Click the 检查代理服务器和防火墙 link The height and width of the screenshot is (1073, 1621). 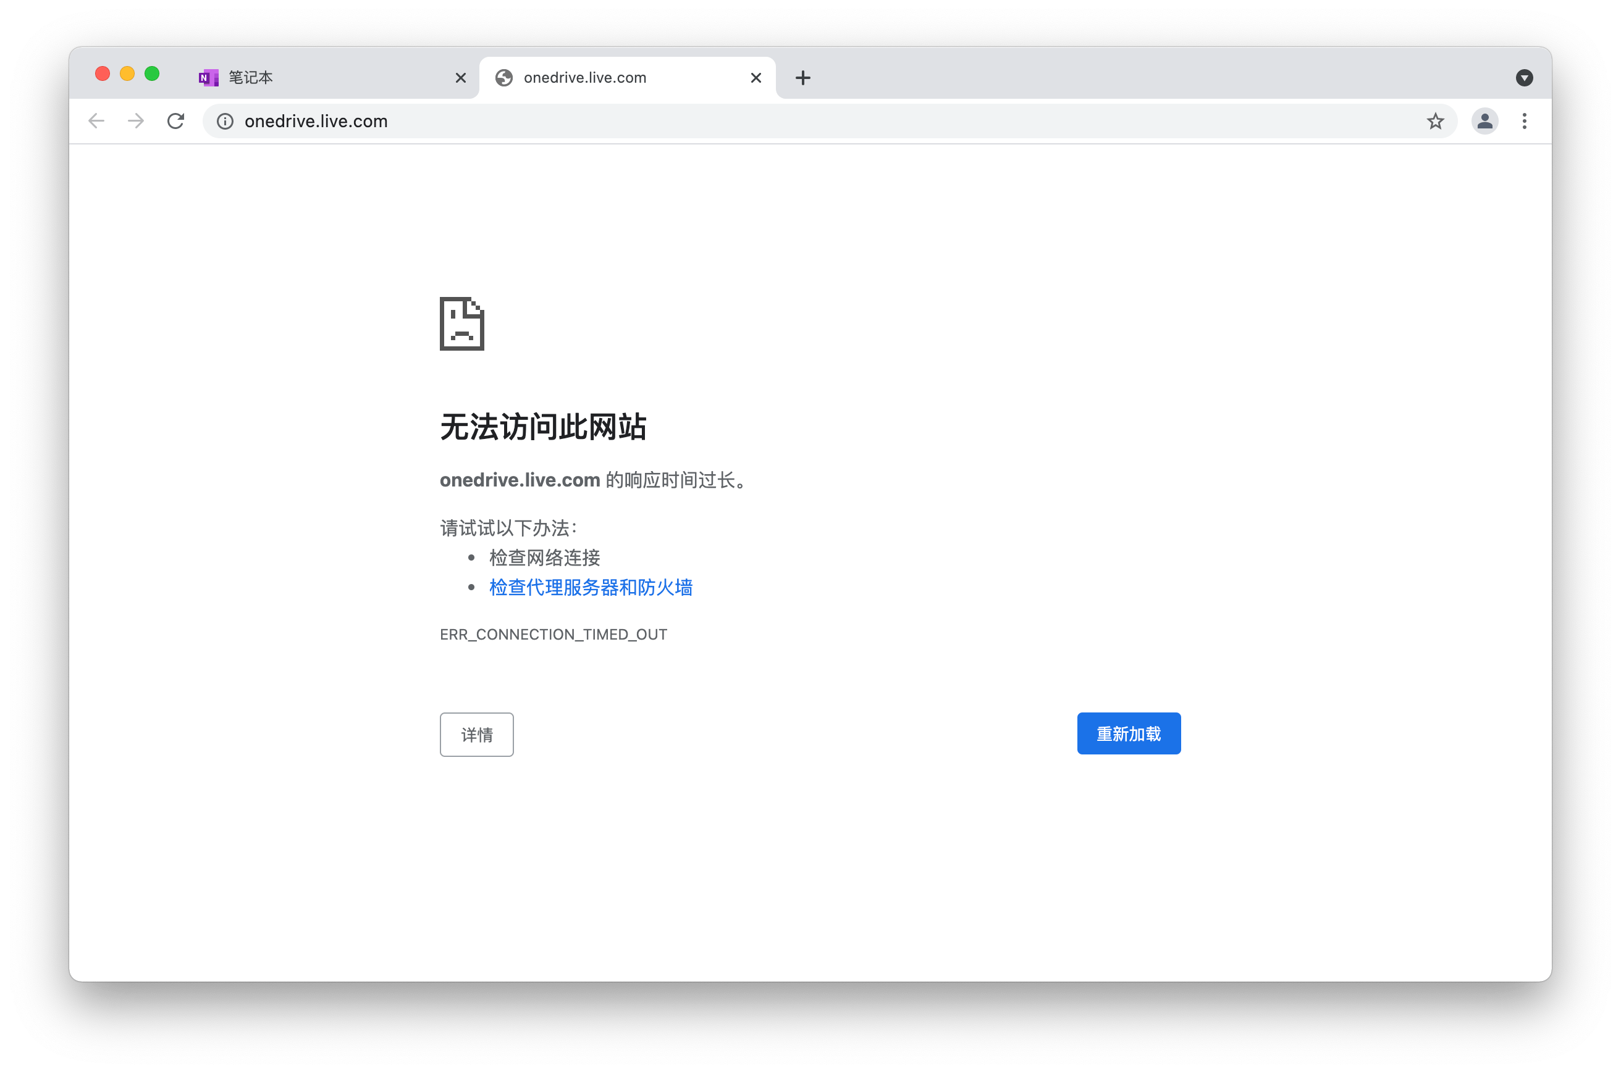pyautogui.click(x=590, y=587)
